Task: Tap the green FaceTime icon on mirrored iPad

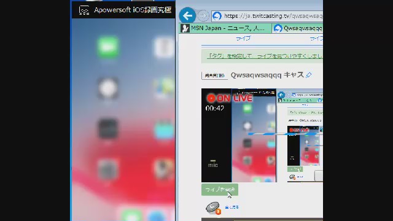Action: tap(108, 47)
